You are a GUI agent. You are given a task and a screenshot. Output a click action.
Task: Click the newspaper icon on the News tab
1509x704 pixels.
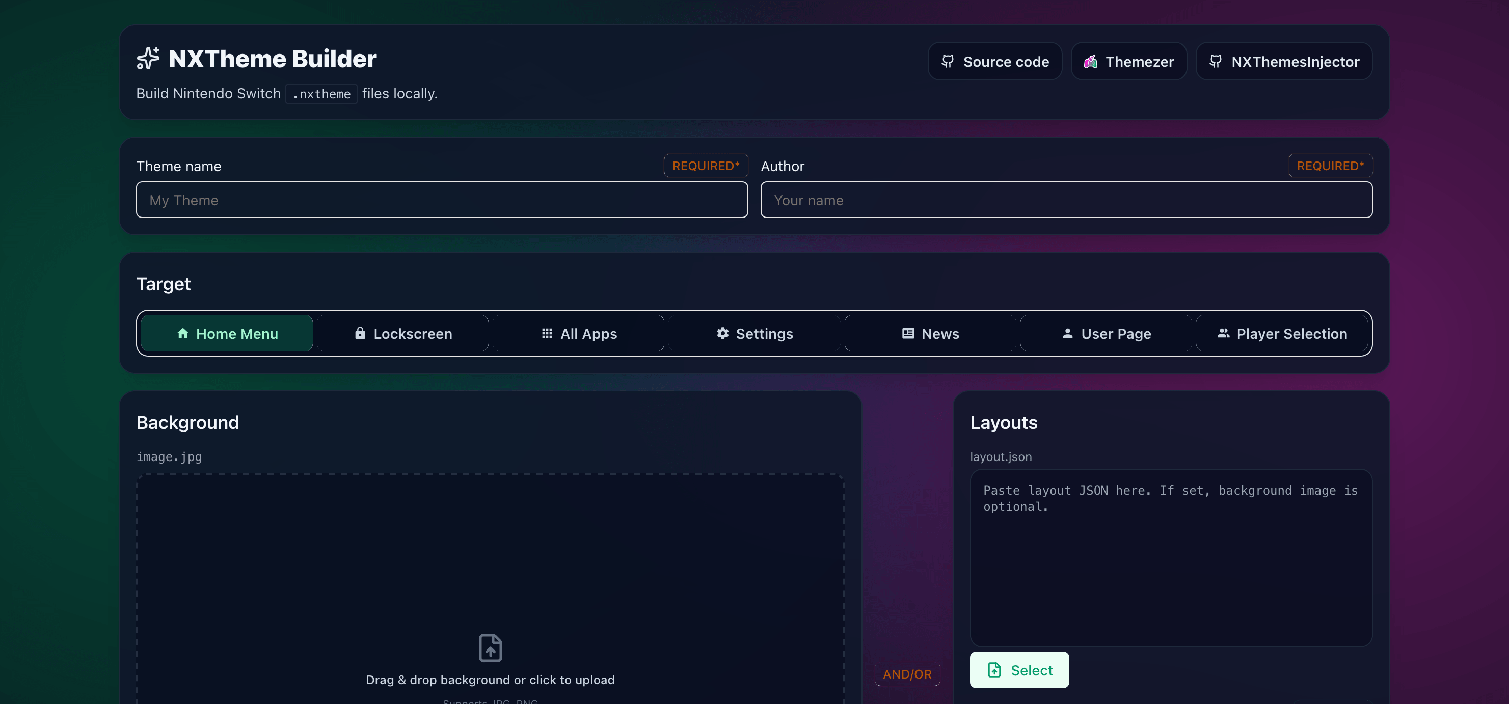[908, 333]
